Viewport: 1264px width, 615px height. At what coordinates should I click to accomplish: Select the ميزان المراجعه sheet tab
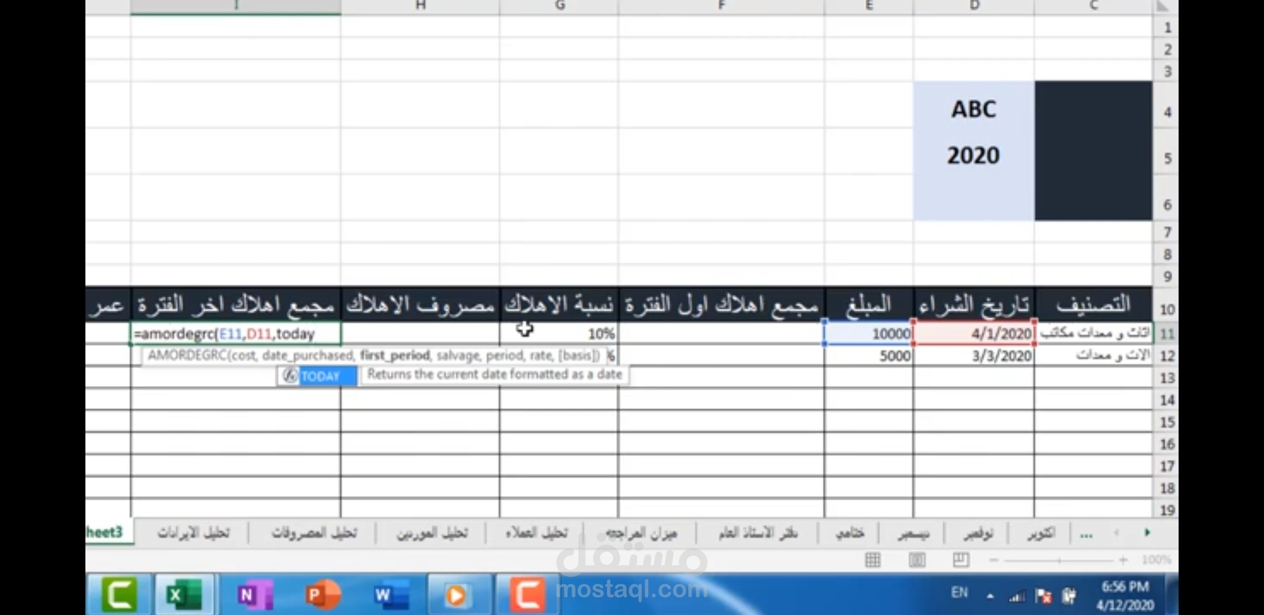click(641, 533)
